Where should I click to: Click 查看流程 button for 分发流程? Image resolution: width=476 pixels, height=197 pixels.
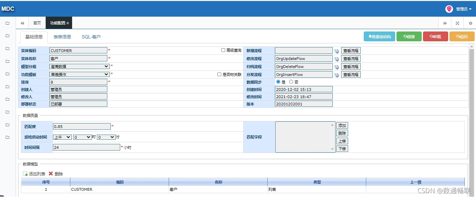(351, 75)
